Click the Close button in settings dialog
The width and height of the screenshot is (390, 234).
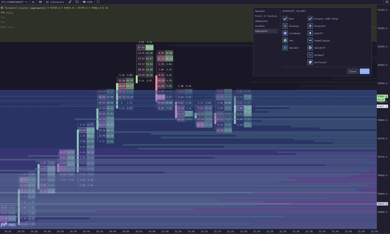pyautogui.click(x=353, y=71)
